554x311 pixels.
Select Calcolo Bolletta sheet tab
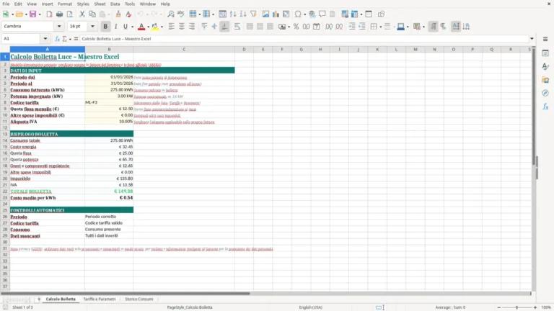tap(61, 299)
